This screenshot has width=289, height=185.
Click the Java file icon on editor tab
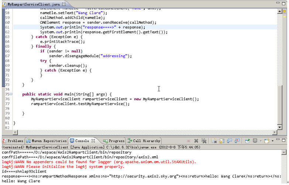click(x=4, y=4)
